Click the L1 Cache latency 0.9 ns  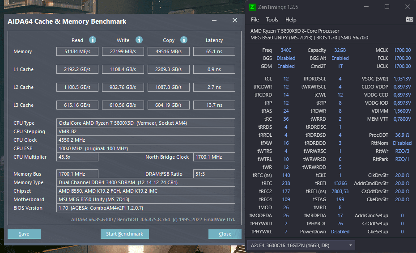tap(214, 69)
